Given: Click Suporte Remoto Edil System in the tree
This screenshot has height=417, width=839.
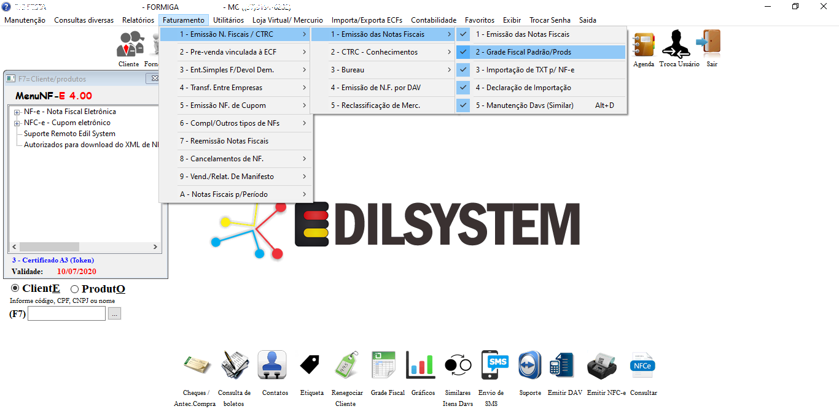Looking at the screenshot, I should (x=69, y=134).
